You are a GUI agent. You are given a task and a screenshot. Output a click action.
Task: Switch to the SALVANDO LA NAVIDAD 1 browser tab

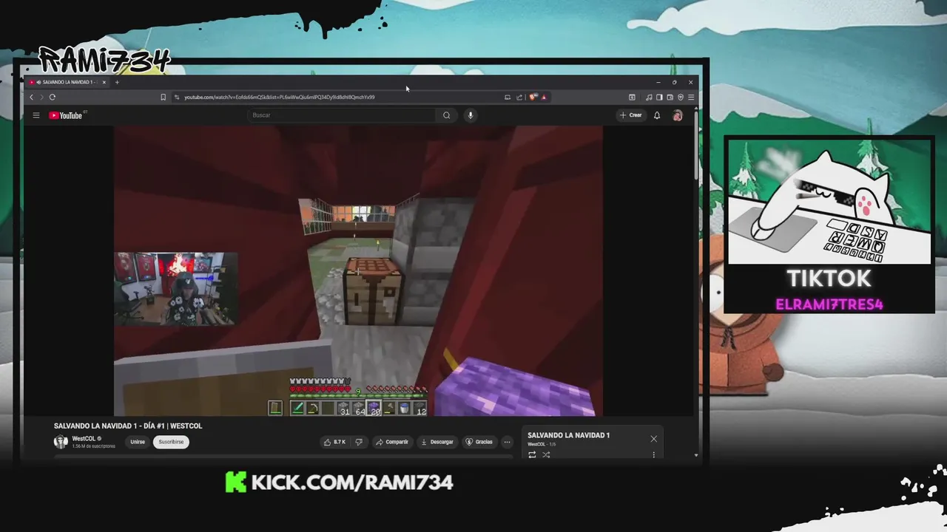pyautogui.click(x=67, y=82)
